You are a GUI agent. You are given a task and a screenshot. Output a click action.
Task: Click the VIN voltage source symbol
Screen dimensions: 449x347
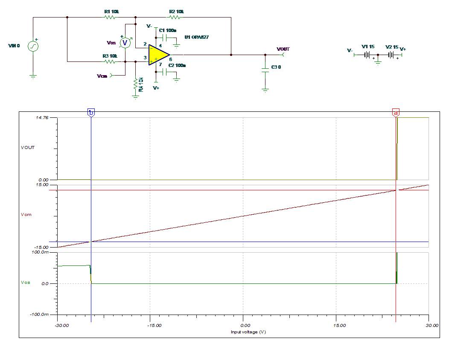click(x=33, y=46)
